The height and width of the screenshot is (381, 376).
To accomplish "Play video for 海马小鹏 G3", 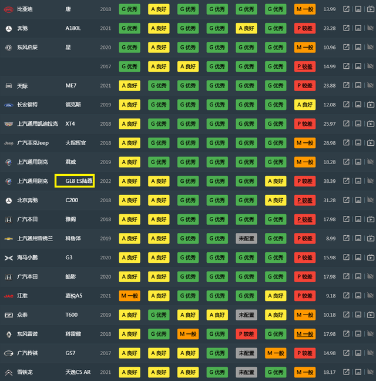I will pos(371,258).
